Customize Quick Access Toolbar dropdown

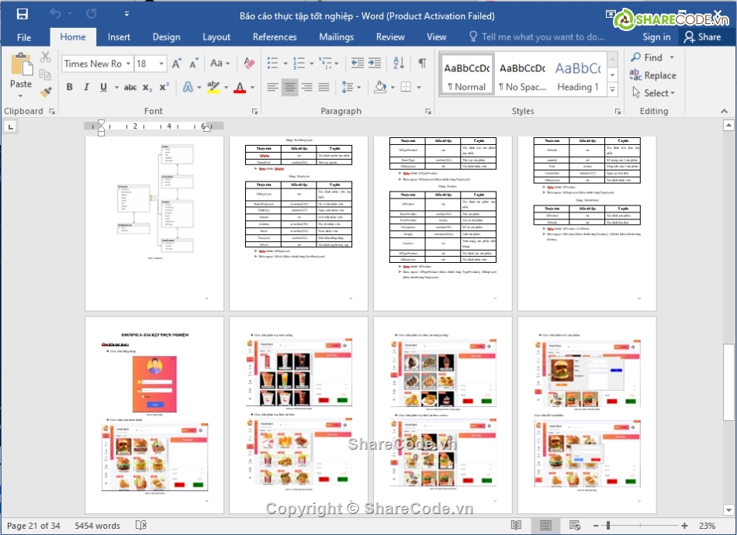coord(126,14)
